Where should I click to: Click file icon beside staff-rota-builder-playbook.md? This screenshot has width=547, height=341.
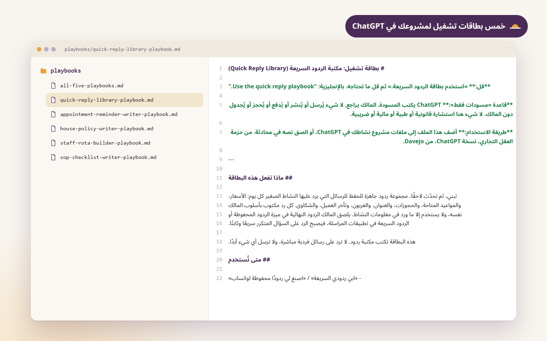pos(53,143)
